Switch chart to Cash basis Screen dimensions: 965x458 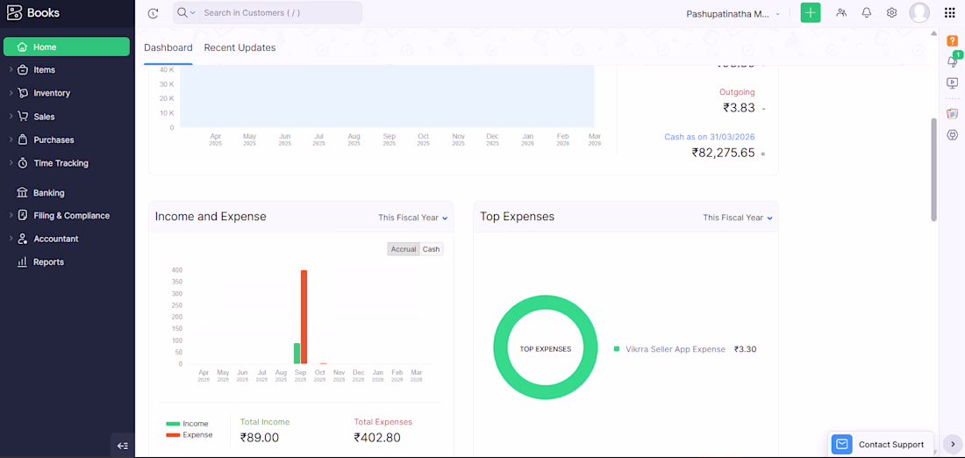[432, 249]
